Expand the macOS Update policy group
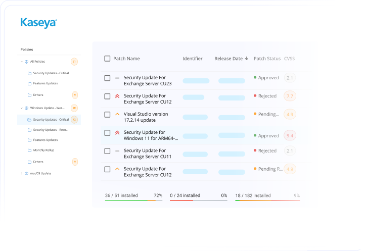 pyautogui.click(x=21, y=173)
